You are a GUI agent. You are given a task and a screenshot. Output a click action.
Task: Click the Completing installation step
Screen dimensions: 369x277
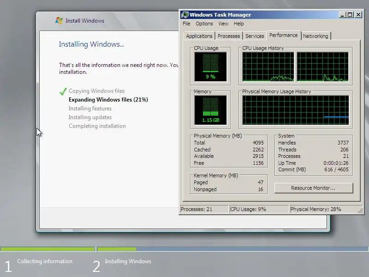tap(97, 126)
